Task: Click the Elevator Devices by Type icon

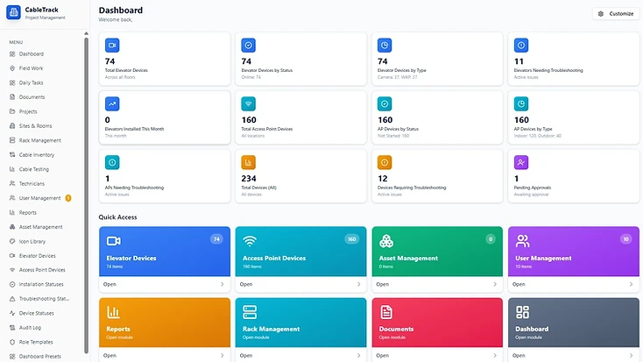Action: [x=385, y=46]
